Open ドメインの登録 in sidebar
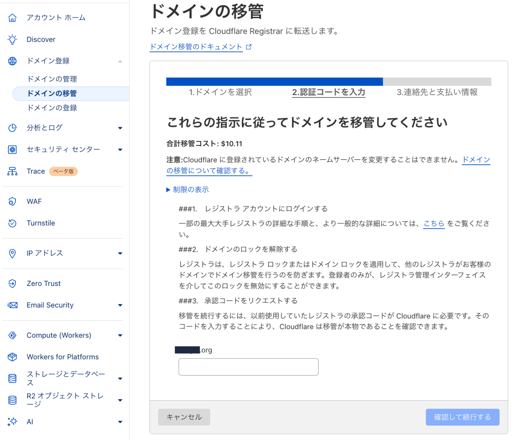The width and height of the screenshot is (515, 440). coord(52,108)
